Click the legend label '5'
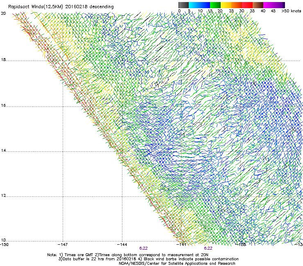 (189, 11)
